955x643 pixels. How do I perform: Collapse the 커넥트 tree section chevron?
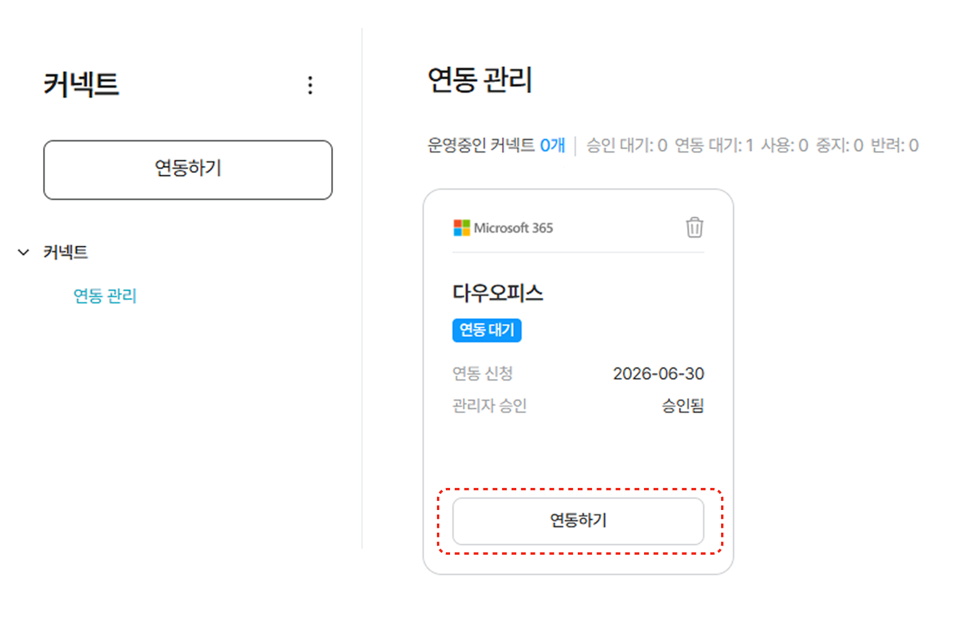click(23, 252)
